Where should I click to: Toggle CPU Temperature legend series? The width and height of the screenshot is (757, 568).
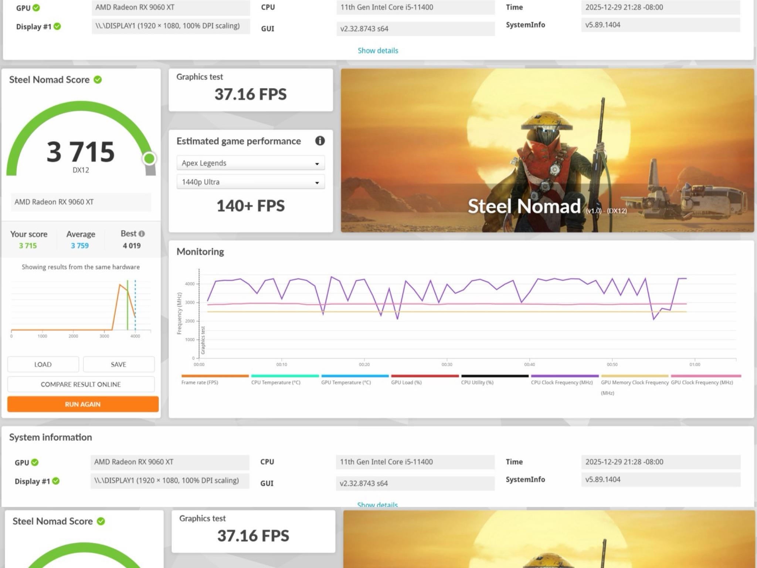coord(276,382)
